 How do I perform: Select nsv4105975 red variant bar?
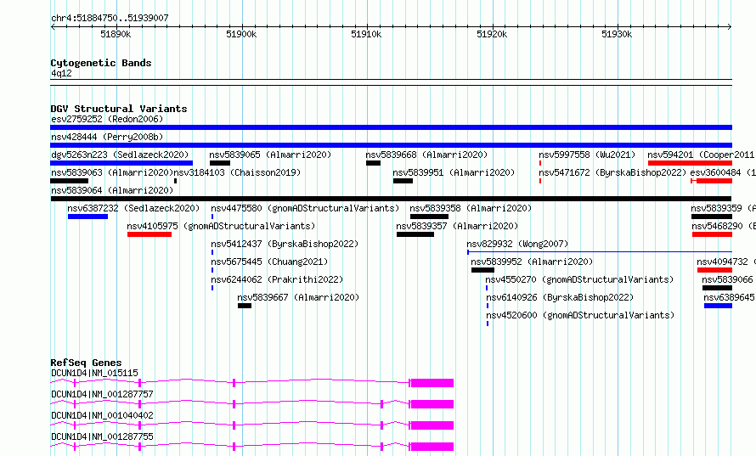pyautogui.click(x=150, y=234)
